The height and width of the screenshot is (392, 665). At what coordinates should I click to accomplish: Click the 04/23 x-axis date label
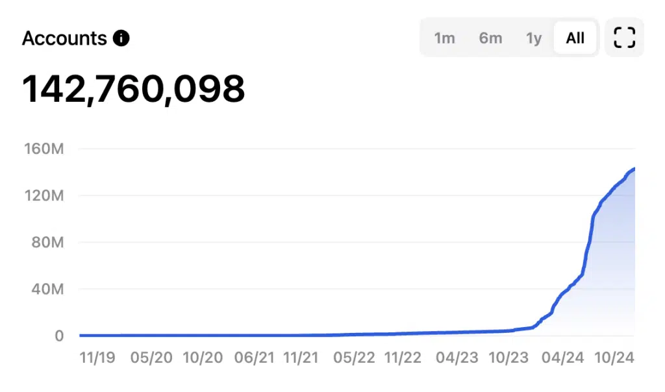tap(457, 358)
